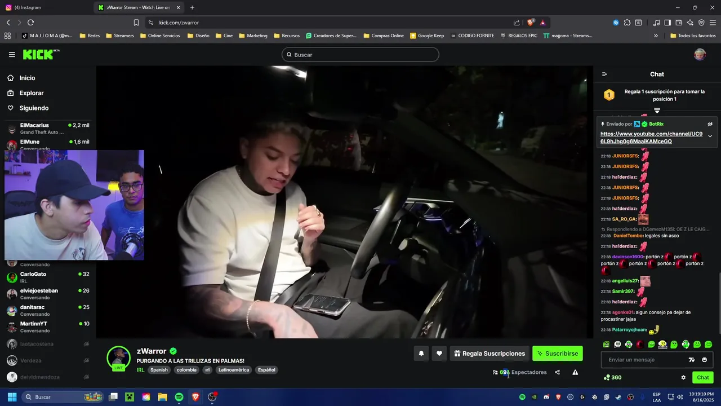Hide the pinned BotRix message
Screen dimensions: 721x406
710,124
